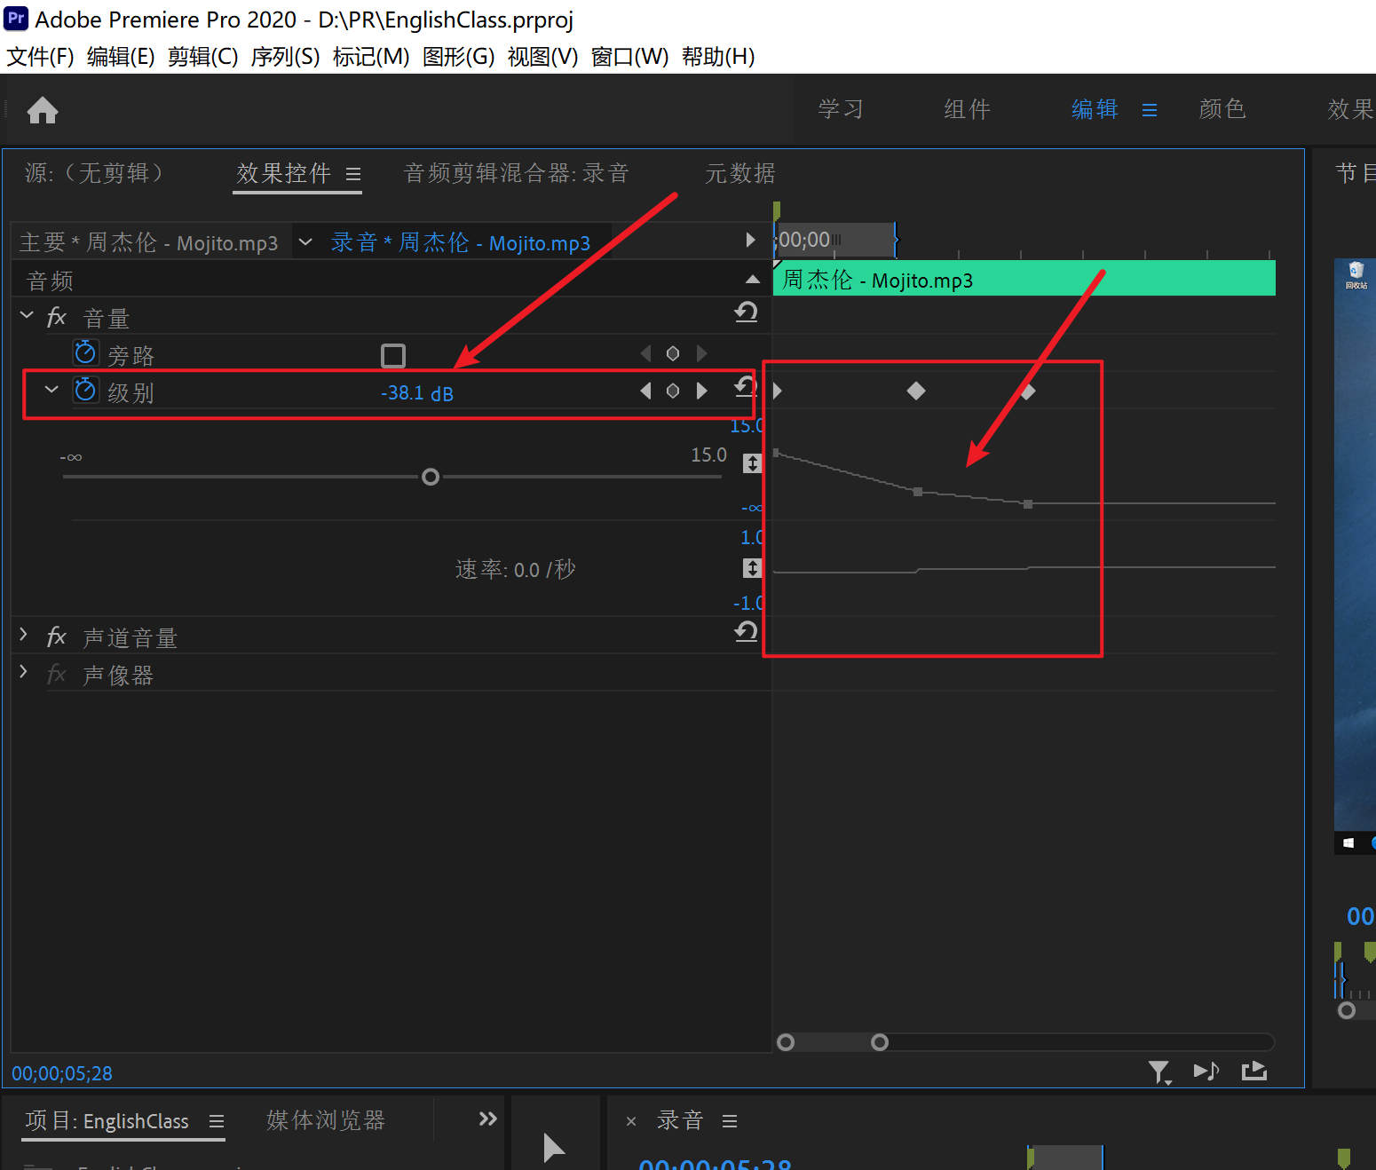Image resolution: width=1376 pixels, height=1170 pixels.
Task: Open the 效果控件 panel menu icon
Action: pyautogui.click(x=353, y=174)
